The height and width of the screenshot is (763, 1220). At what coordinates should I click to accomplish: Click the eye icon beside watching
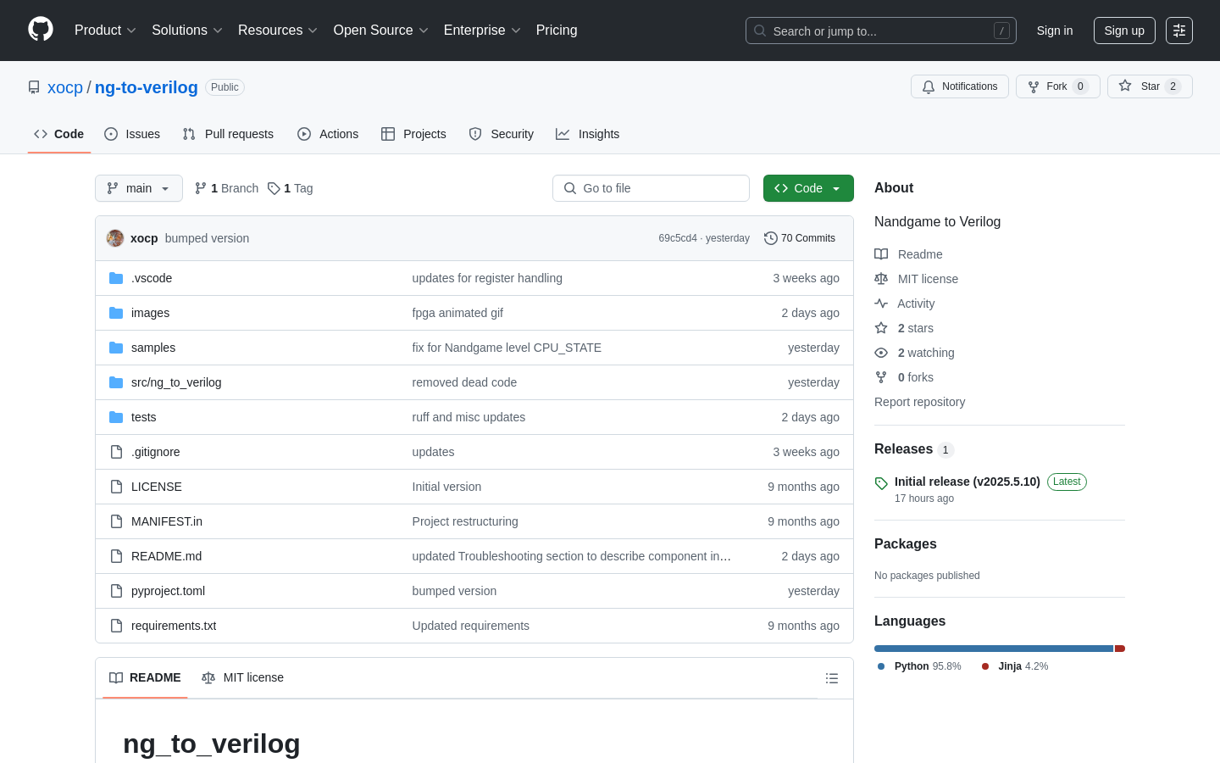(x=881, y=353)
